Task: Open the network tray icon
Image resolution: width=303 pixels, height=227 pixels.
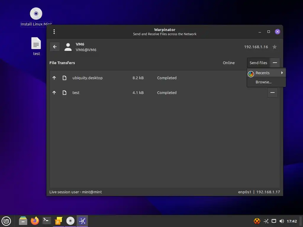Action: (274, 221)
